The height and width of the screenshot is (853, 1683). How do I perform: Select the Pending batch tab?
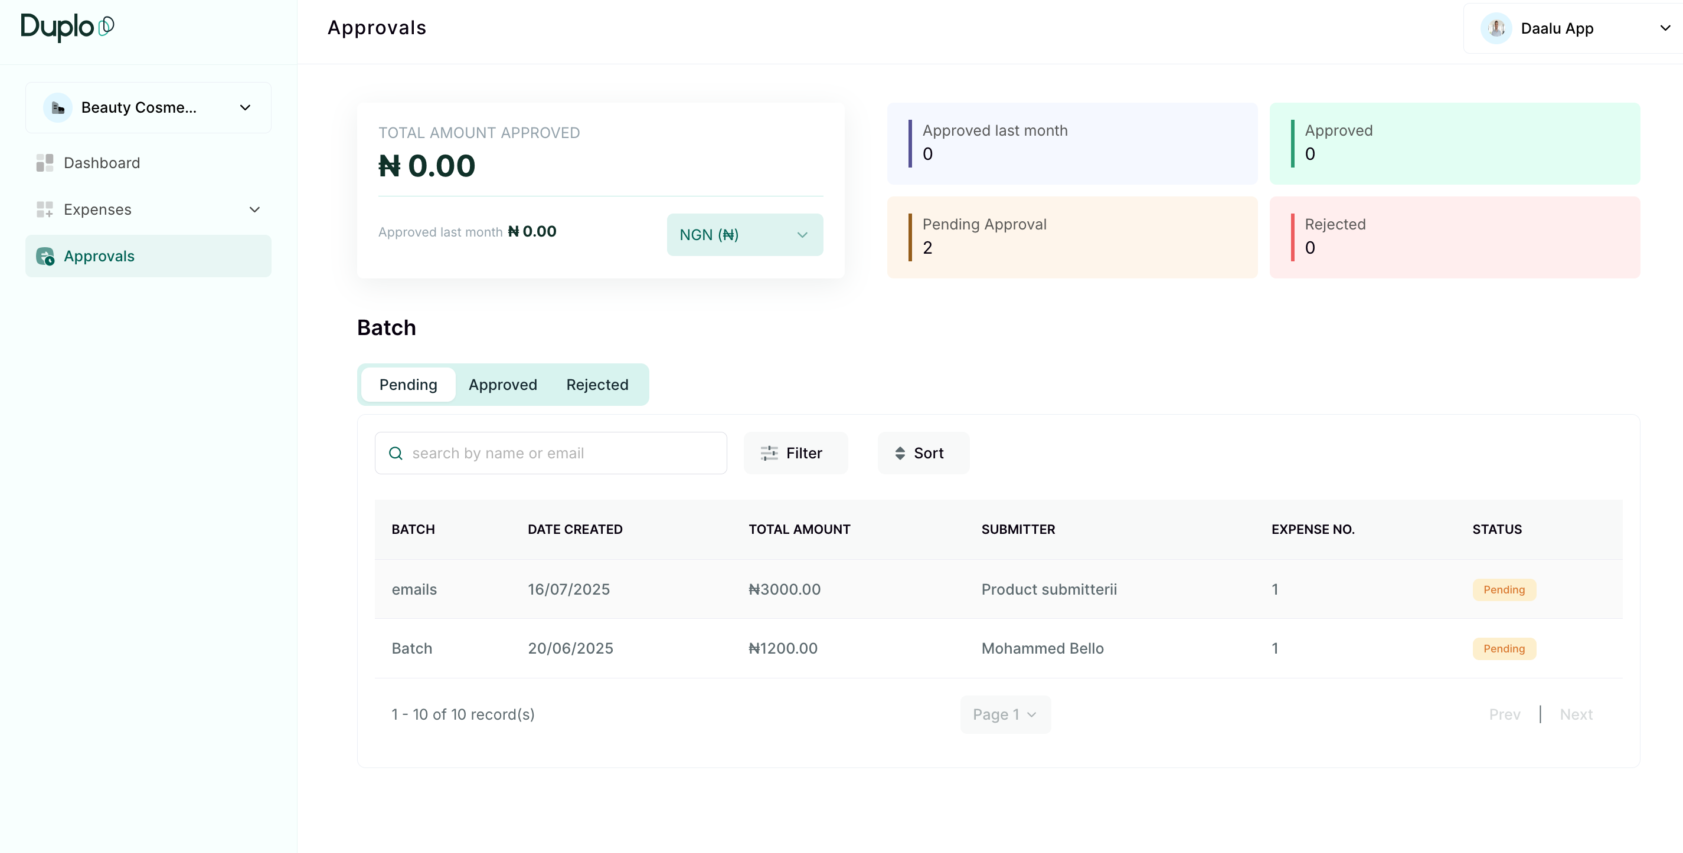[408, 385]
